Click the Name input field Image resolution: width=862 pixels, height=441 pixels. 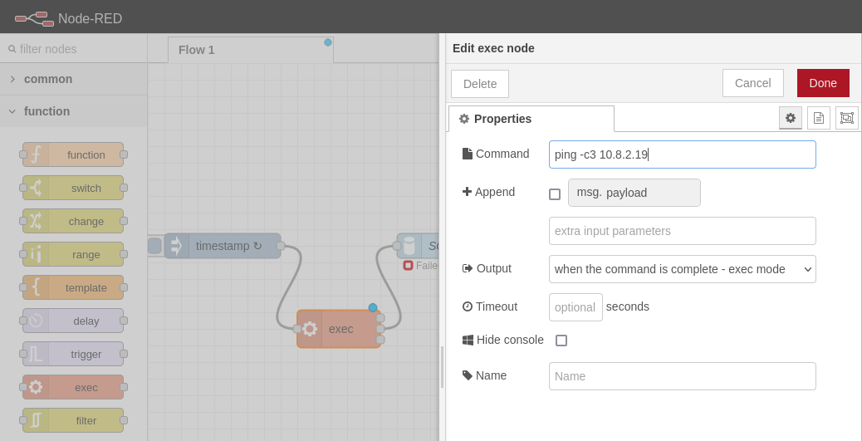(683, 376)
